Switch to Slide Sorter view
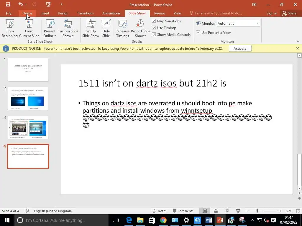302x226 pixels. pos(216,211)
